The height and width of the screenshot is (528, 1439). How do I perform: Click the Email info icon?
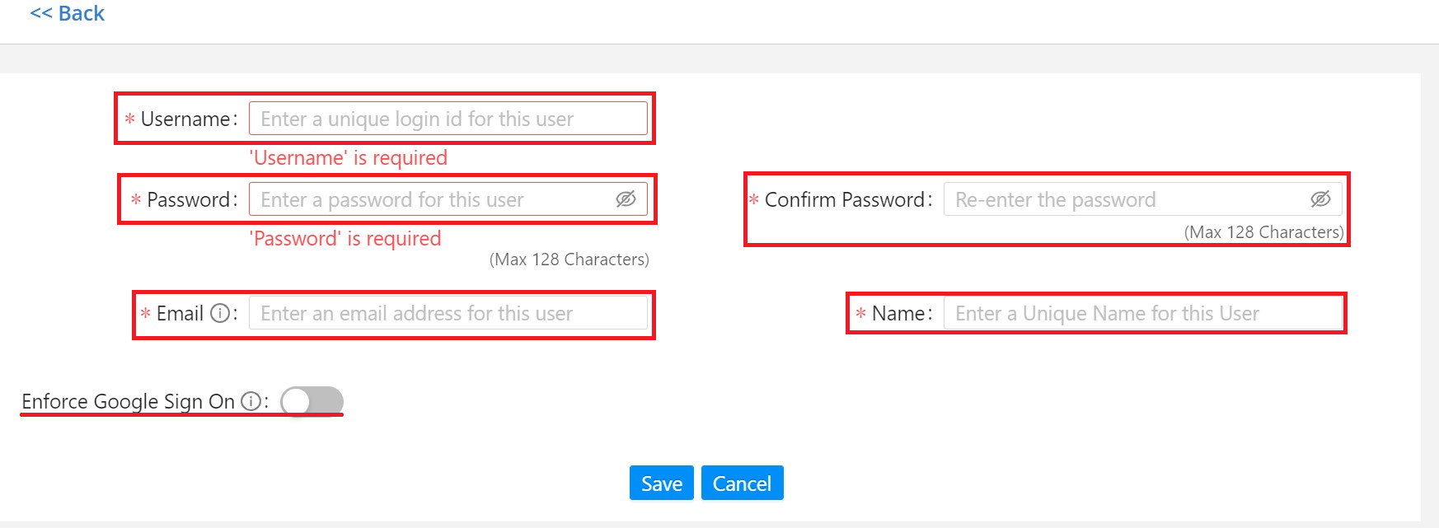coord(220,313)
